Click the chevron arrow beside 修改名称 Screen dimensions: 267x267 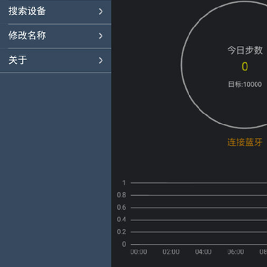click(101, 36)
